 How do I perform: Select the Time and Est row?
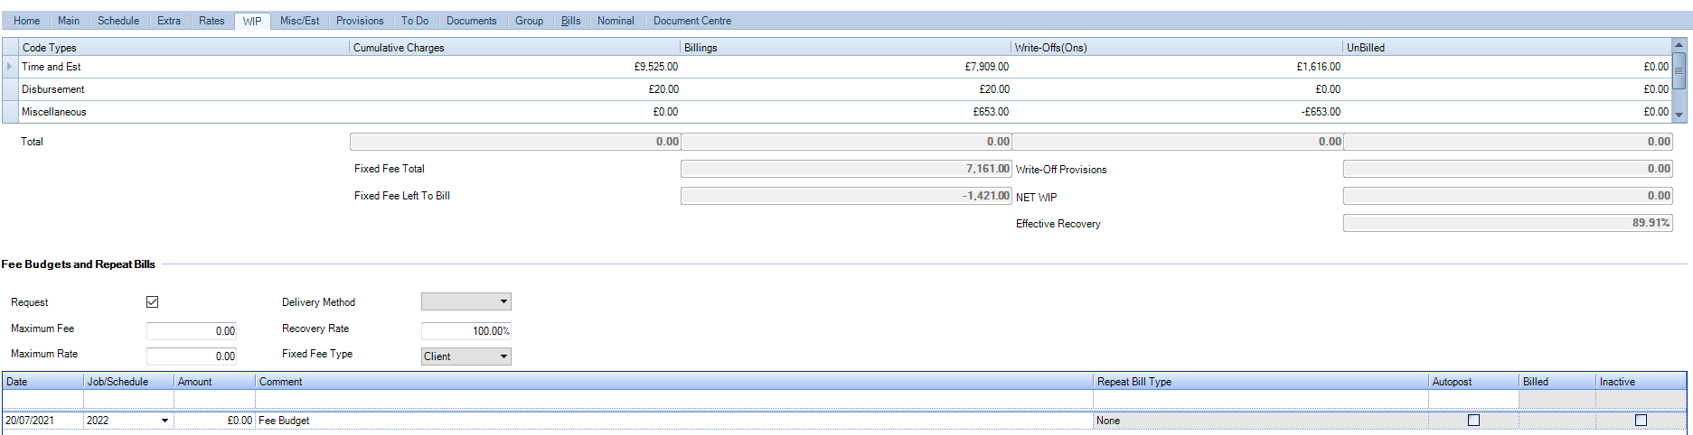(837, 67)
